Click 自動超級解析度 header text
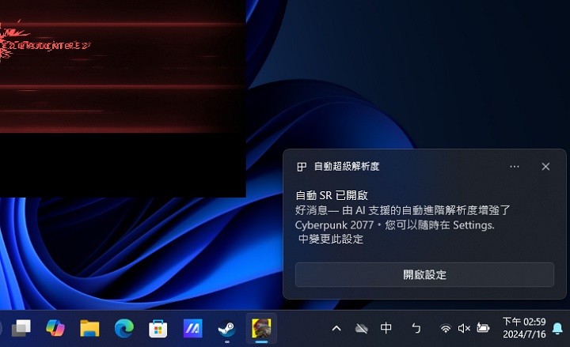The height and width of the screenshot is (347, 570). tap(347, 167)
